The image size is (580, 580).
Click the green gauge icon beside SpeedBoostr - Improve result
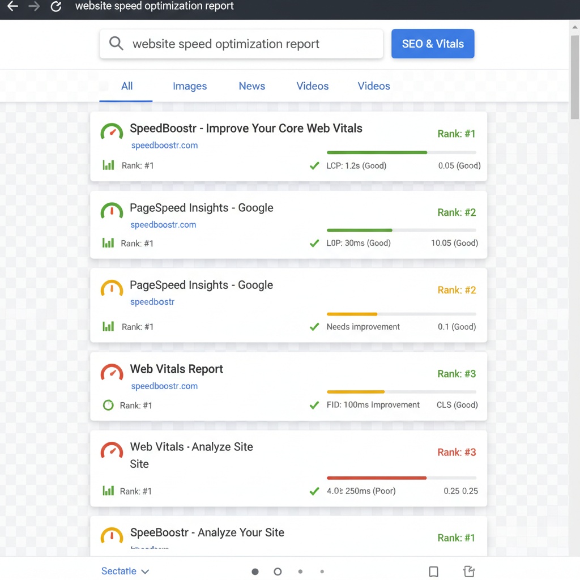(112, 132)
